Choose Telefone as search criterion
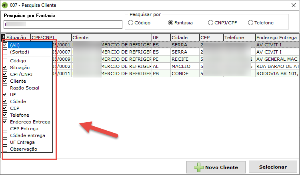Viewport: 300px width, 175px height. [251, 23]
